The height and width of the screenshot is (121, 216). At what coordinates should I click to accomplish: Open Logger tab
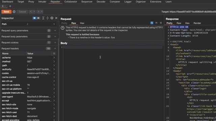coord(128,2)
